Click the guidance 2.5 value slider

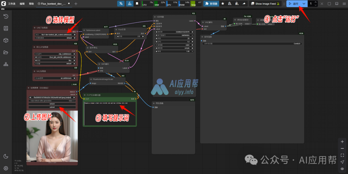click(x=130, y=36)
